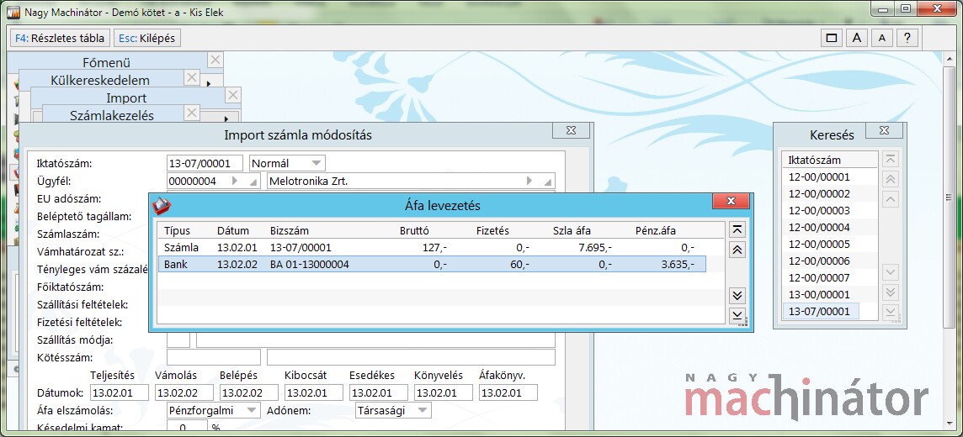Close the Import számla módosítás window

point(571,130)
